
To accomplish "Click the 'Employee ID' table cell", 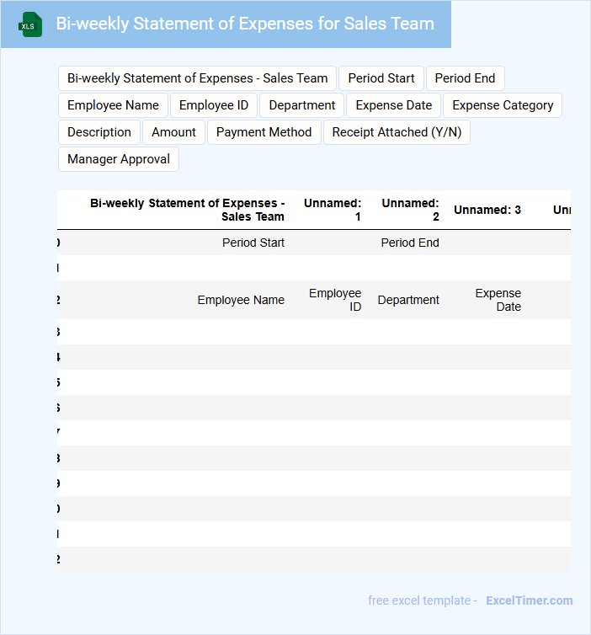I will coord(335,300).
